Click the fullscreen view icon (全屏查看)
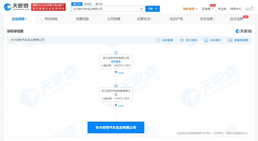This screenshot has width=258, height=141. (x=158, y=40)
